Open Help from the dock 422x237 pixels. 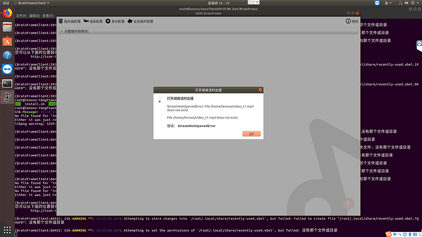(7, 55)
